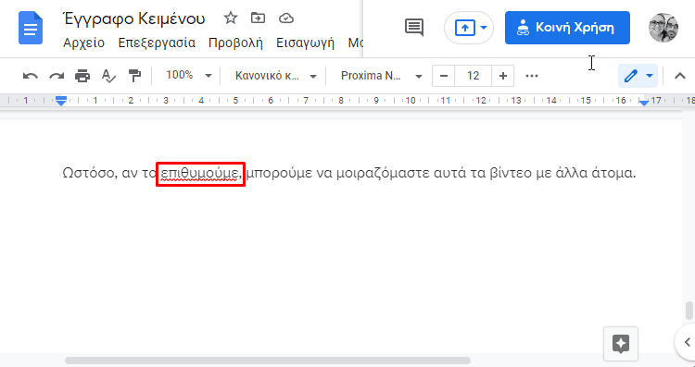Viewport: 695px width, 367px height.
Task: Print the document with printer icon
Action: tap(82, 76)
